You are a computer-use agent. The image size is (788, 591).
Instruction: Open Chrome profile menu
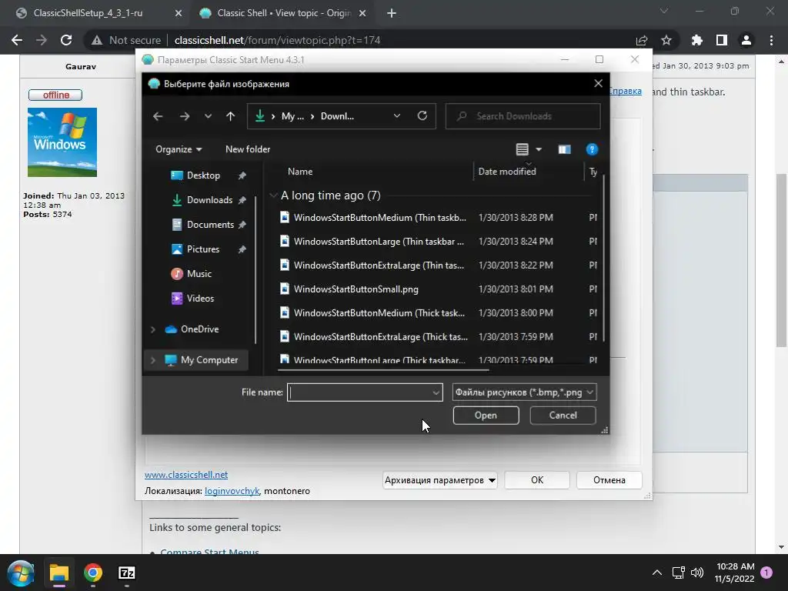pos(746,40)
